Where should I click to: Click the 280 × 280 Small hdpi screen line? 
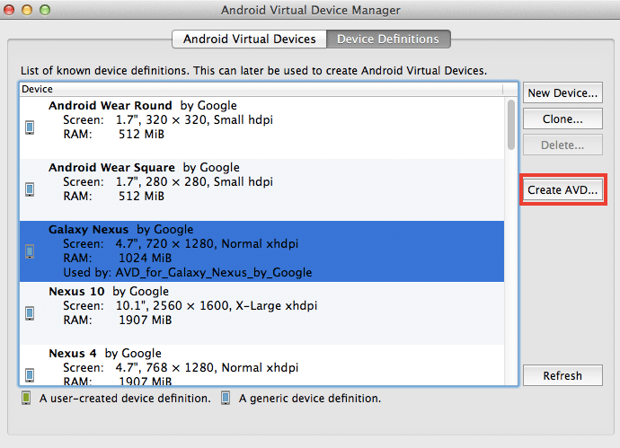(168, 181)
